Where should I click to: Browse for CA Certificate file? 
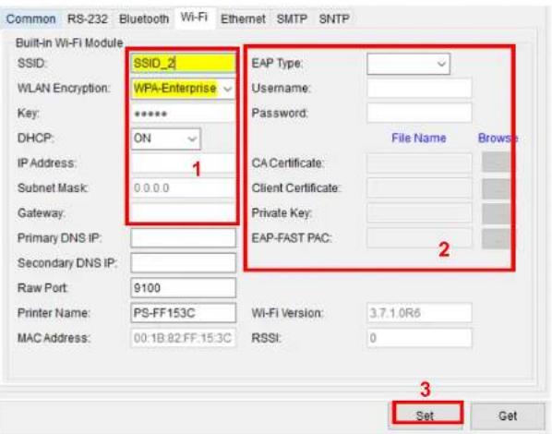[x=496, y=162]
